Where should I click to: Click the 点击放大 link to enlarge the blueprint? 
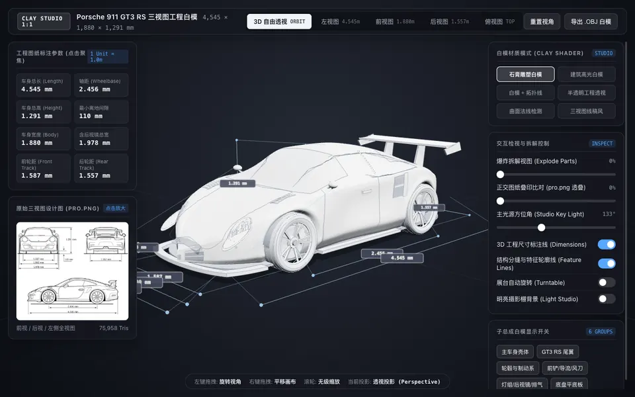coord(115,208)
